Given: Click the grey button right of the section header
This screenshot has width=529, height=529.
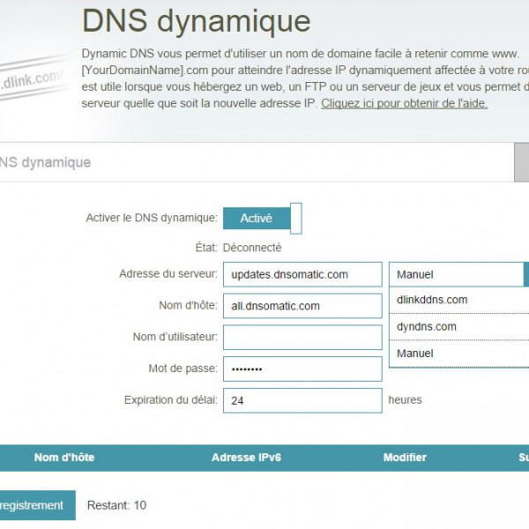Looking at the screenshot, I should pos(521,162).
